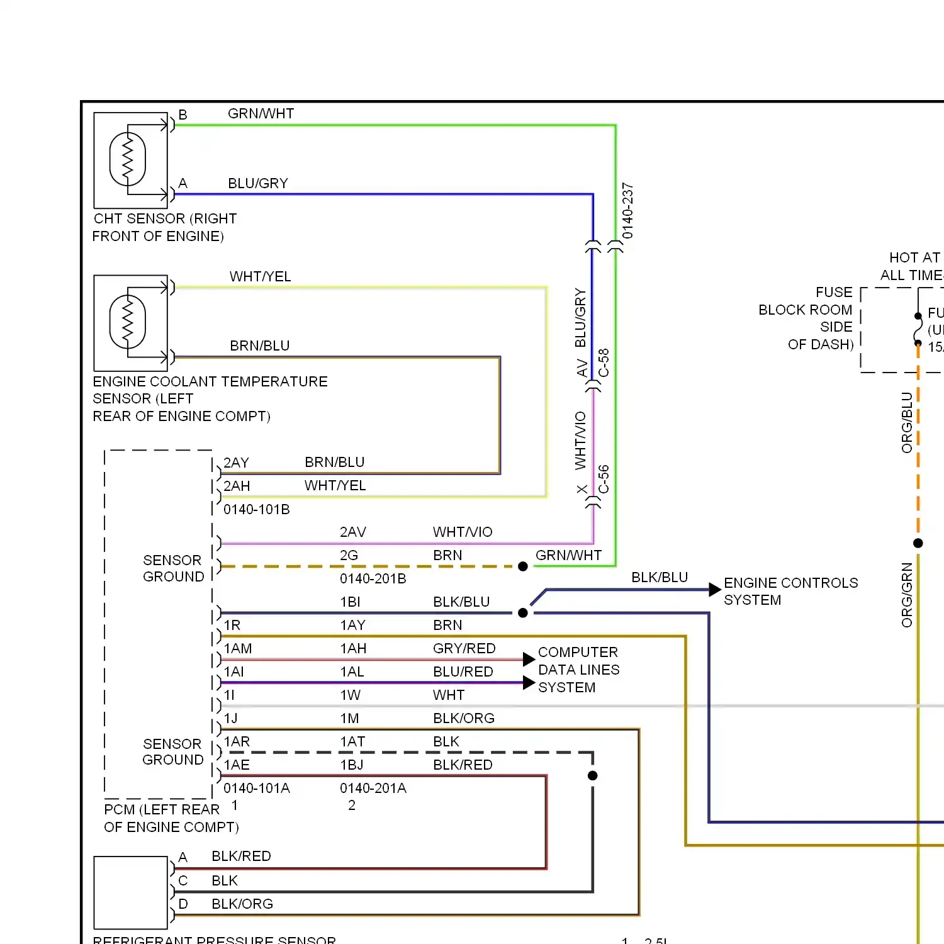
Task: Select the lower SENSOR GROUND label
Action: (x=173, y=752)
